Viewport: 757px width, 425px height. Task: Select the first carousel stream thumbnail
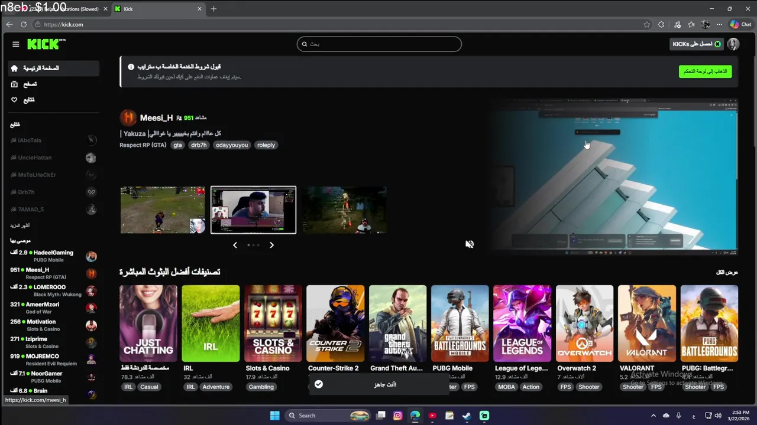(x=163, y=210)
